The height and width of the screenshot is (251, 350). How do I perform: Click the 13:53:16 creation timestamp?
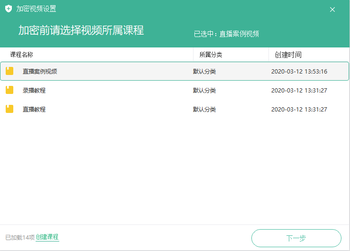(x=299, y=72)
